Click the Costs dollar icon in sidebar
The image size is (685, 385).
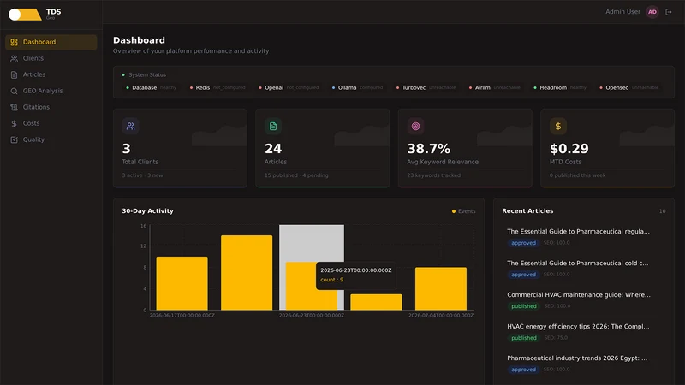(x=14, y=123)
